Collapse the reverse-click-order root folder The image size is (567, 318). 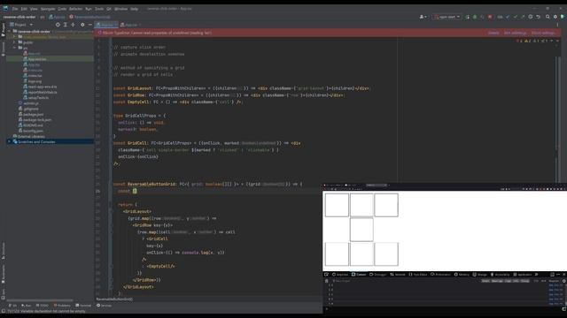10,32
